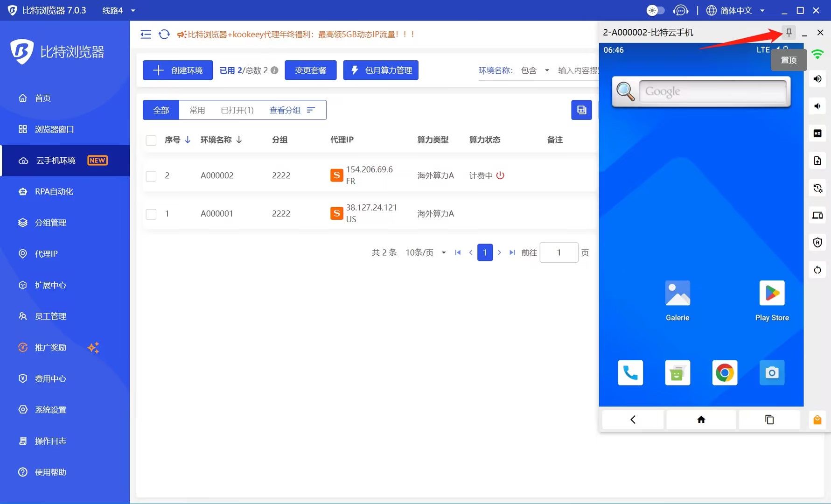This screenshot has width=831, height=504.
Task: Click the magnifier icon in Google widget
Action: pyautogui.click(x=626, y=91)
